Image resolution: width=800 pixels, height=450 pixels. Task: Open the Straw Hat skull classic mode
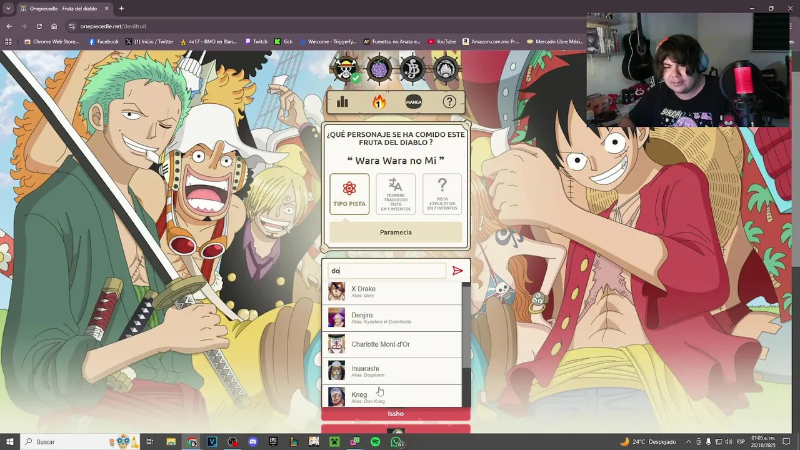point(346,69)
